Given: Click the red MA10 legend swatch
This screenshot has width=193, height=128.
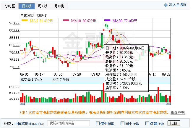Looking at the screenshot, I should tap(66, 20).
